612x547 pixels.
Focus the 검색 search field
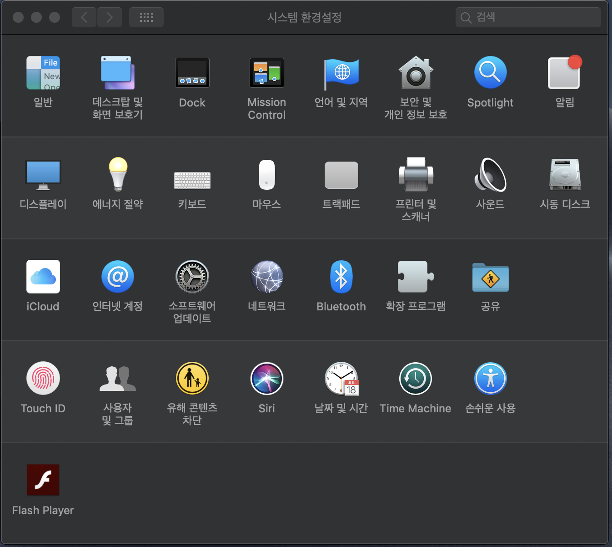click(528, 17)
